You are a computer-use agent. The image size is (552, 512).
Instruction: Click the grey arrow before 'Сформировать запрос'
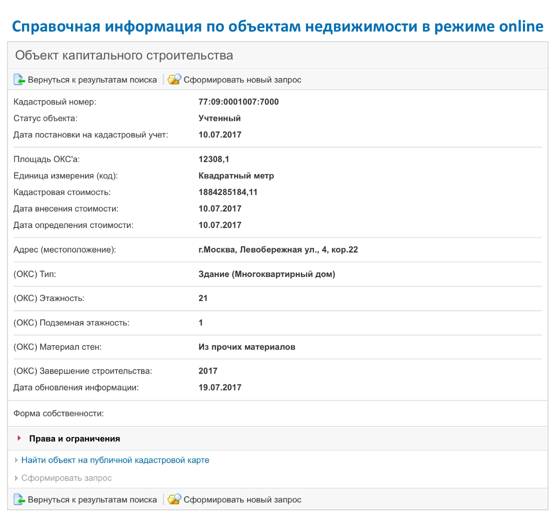(16, 478)
